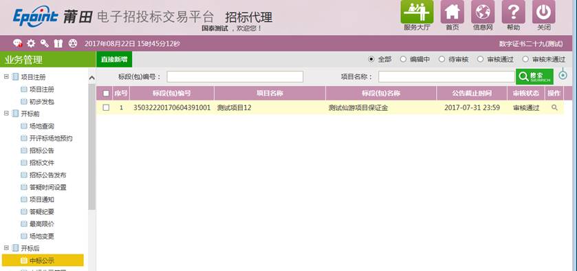
Task: Open the 服务大厅 service hall icon
Action: coord(417,12)
